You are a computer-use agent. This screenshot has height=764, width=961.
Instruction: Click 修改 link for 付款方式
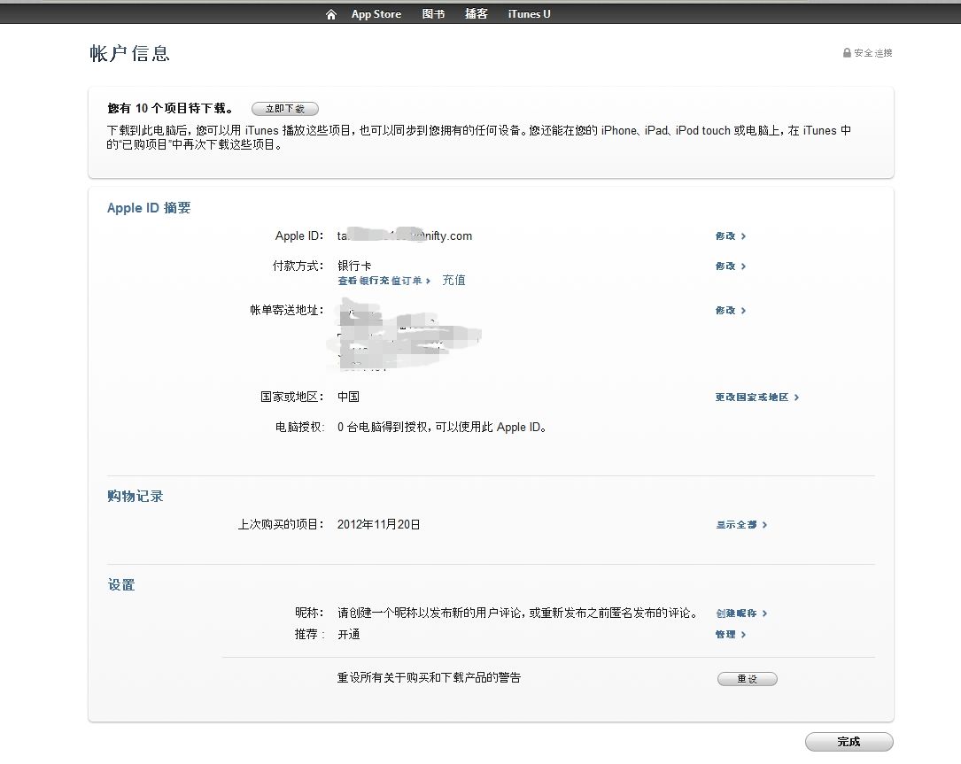(730, 266)
